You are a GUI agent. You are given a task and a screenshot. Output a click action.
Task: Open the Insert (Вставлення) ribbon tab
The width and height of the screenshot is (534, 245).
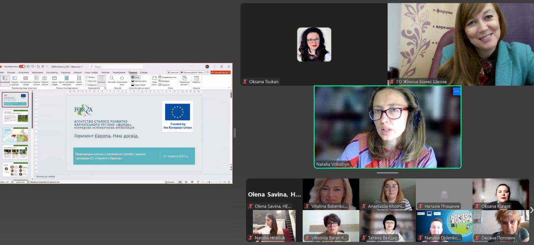tap(23, 72)
